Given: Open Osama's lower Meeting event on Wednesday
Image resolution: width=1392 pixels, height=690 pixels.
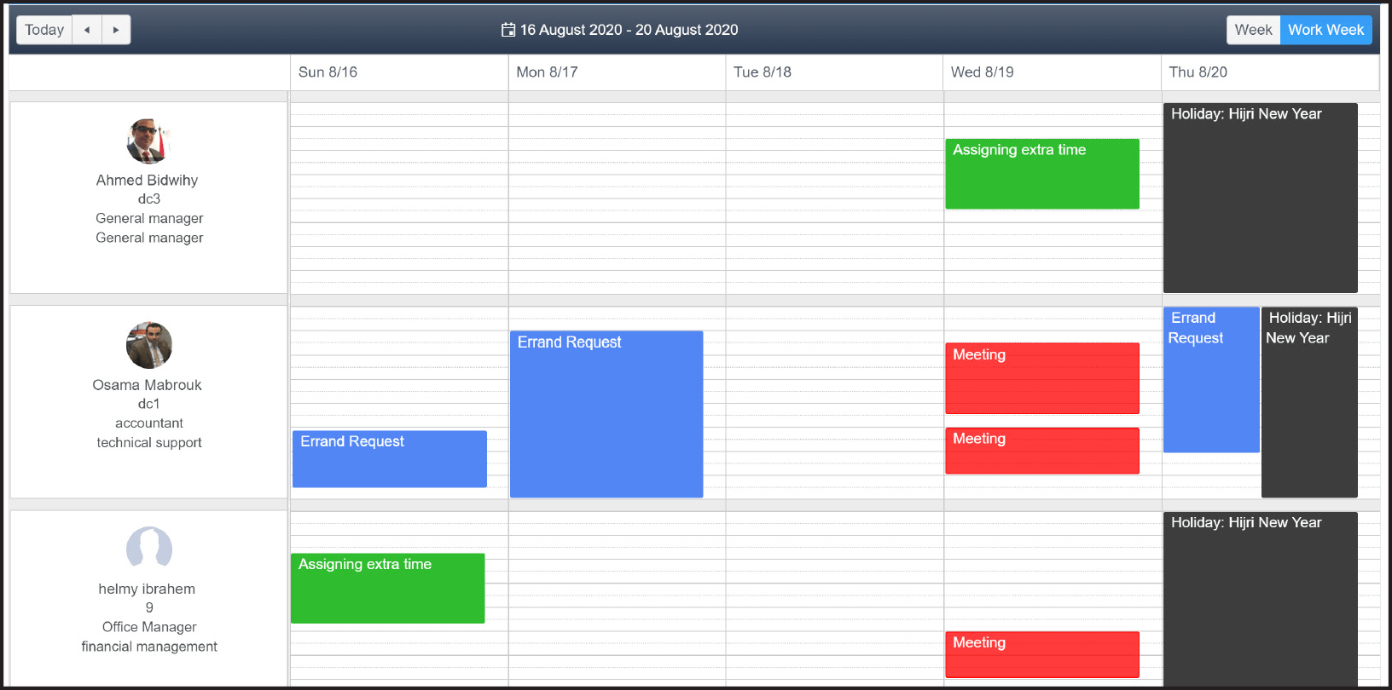Looking at the screenshot, I should [x=1042, y=451].
